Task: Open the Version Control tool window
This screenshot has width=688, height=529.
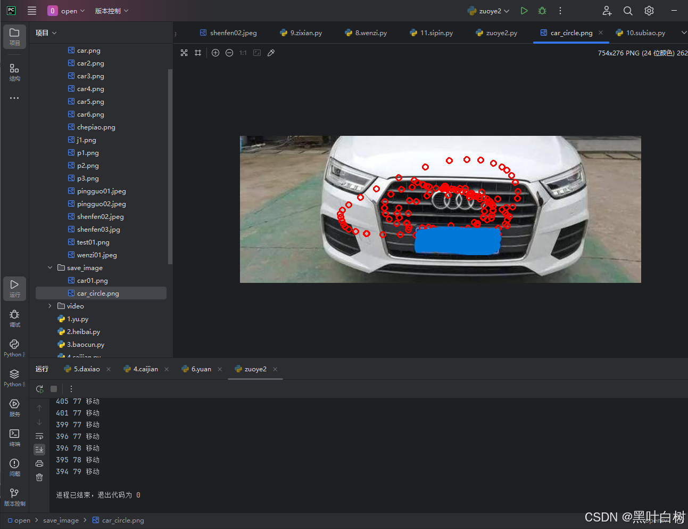Action: pyautogui.click(x=14, y=497)
